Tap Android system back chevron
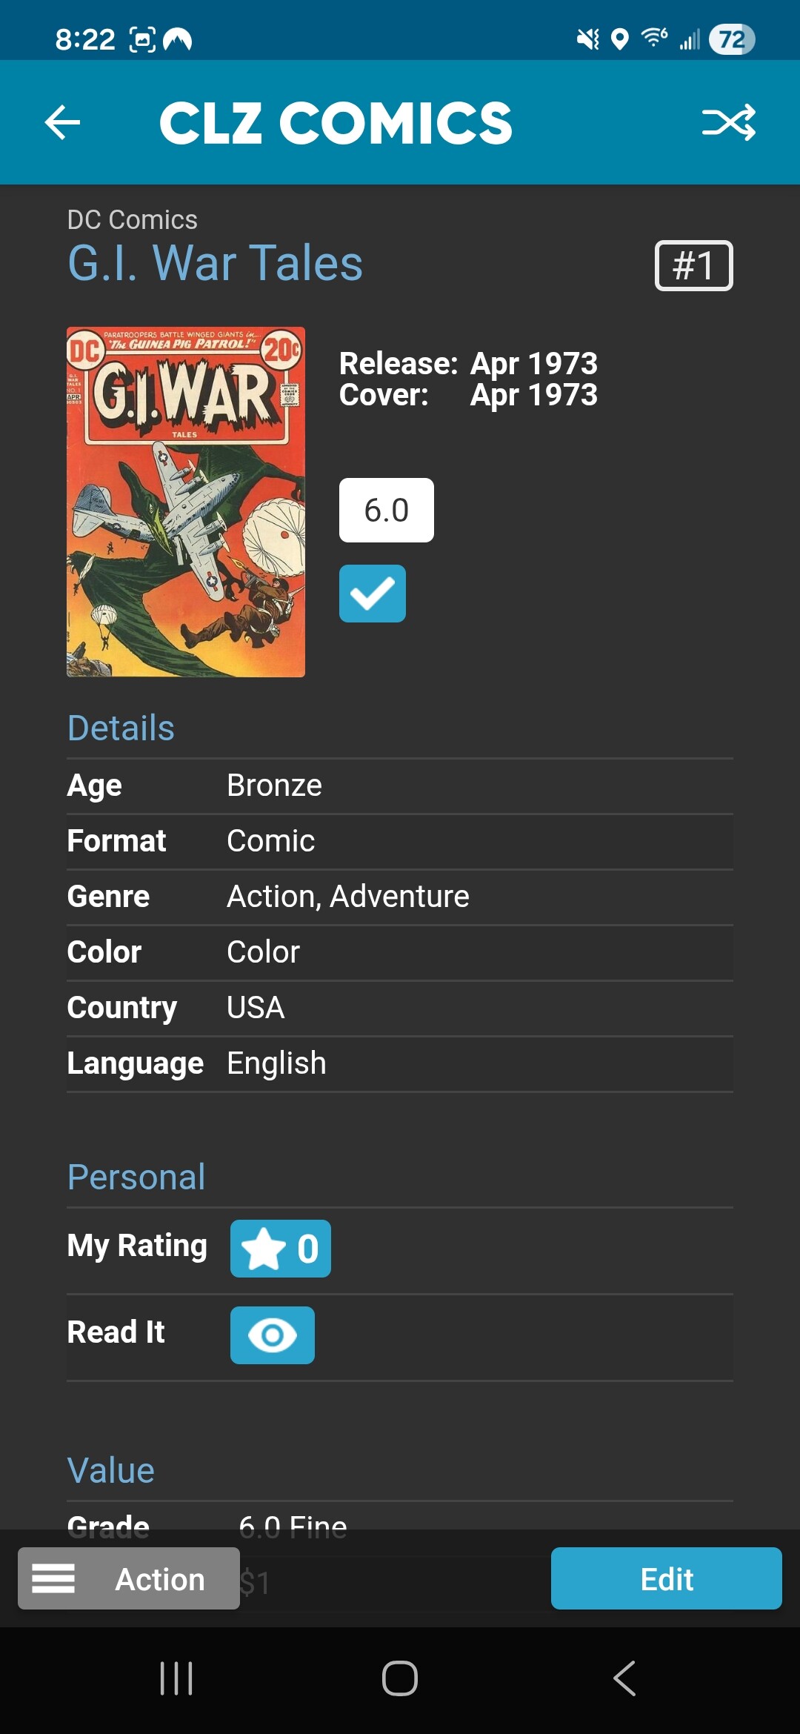This screenshot has height=1734, width=800. point(624,1678)
